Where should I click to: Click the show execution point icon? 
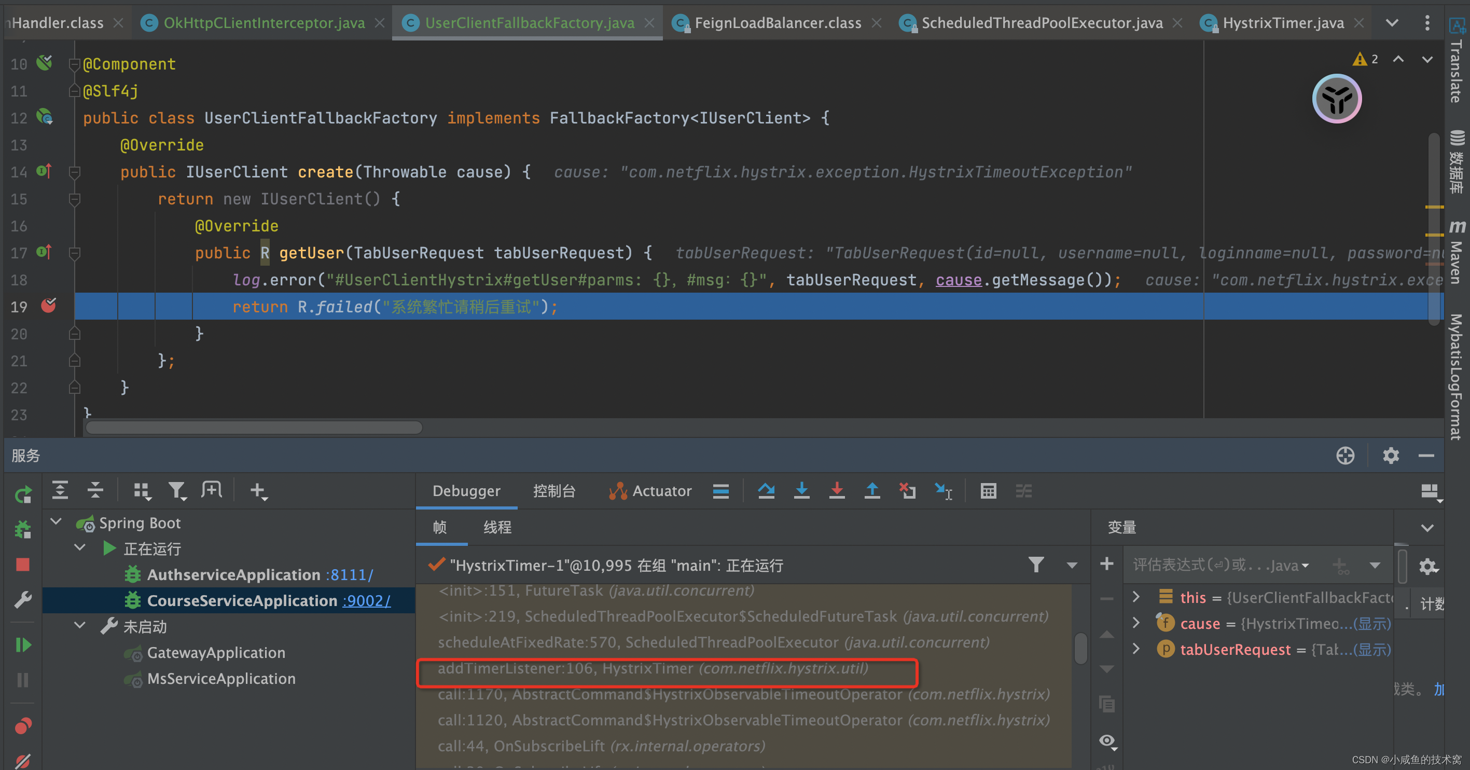[720, 491]
